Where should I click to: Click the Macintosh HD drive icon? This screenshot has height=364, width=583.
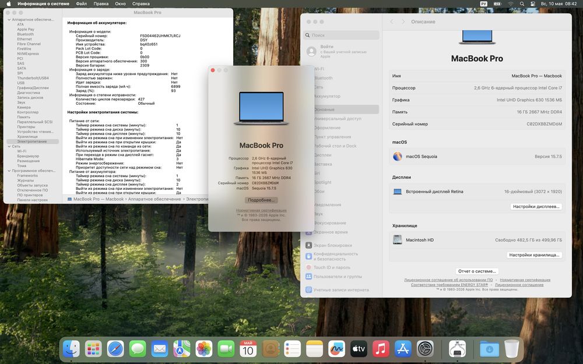pos(398,239)
